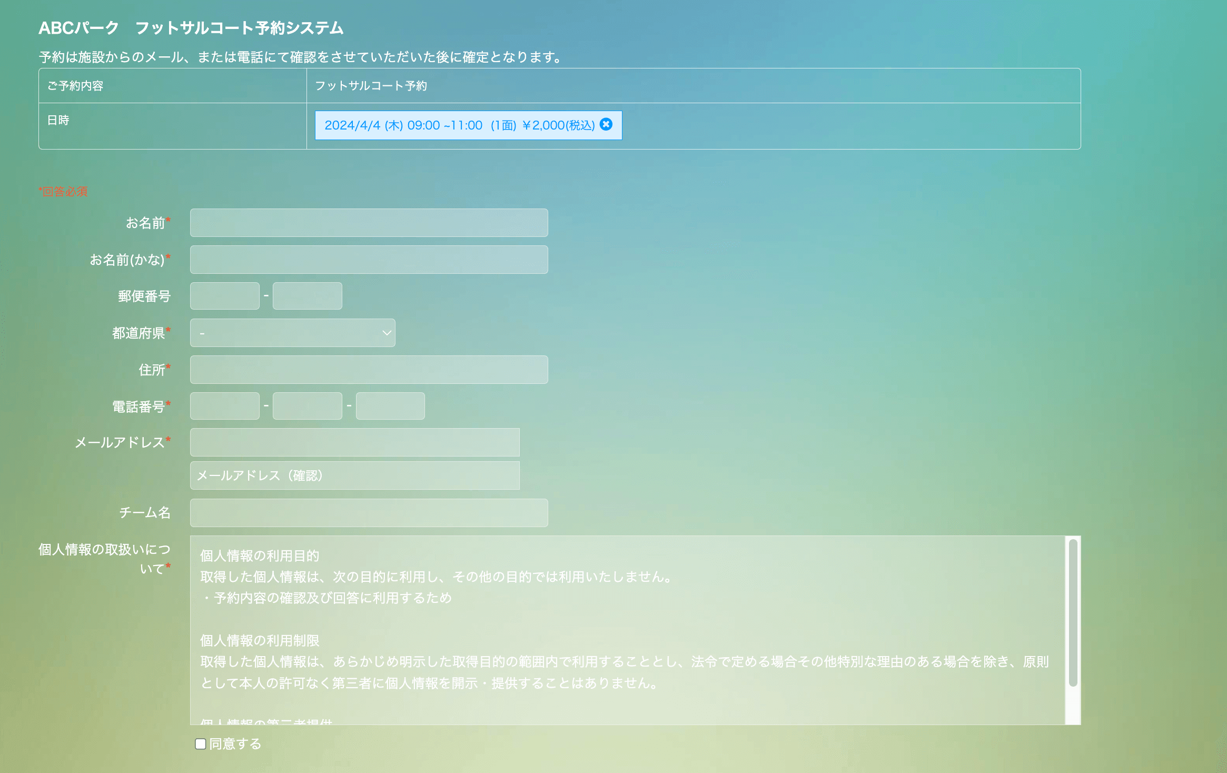Click last 電話番号 phone number box
Viewport: 1227px width, 773px height.
tap(390, 406)
